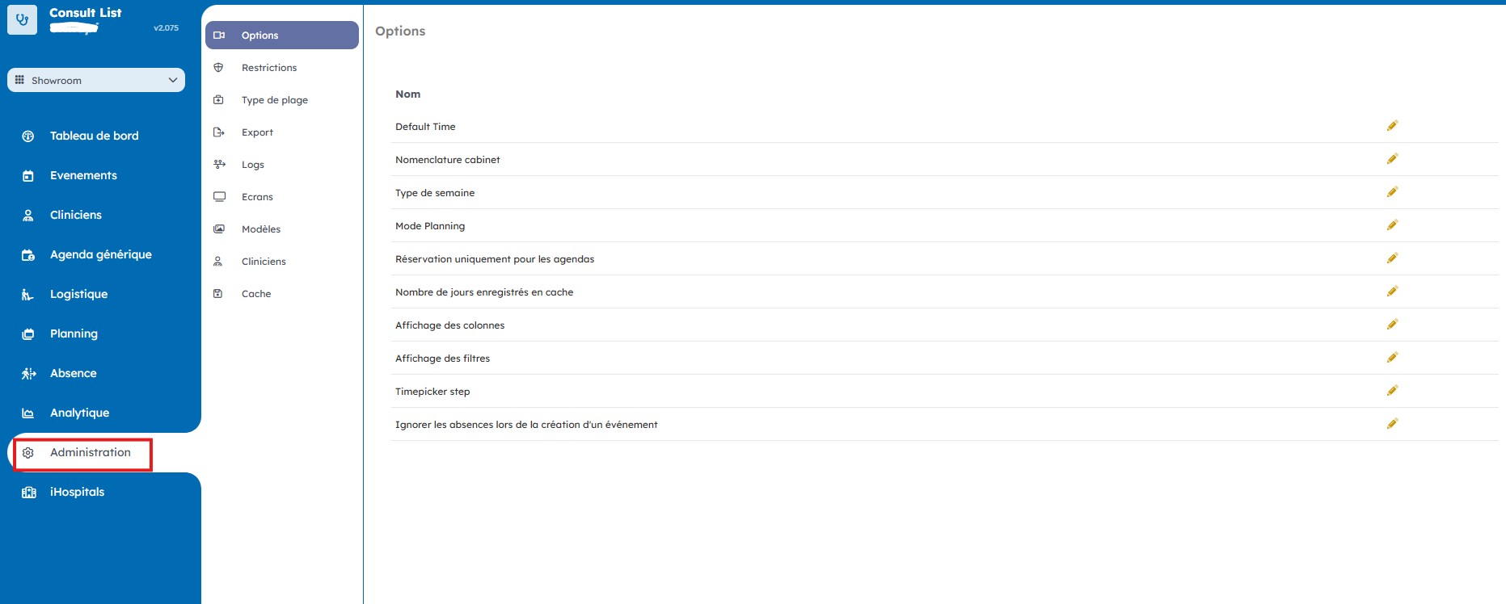The image size is (1506, 604).
Task: Open the Planning section in the sidebar
Action: point(74,333)
